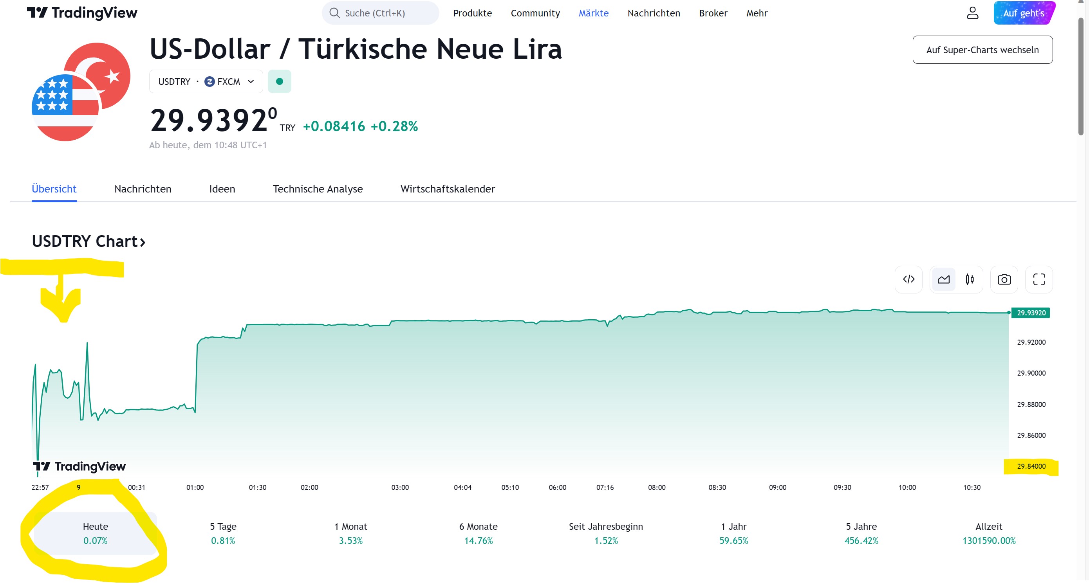Click the search magnifier icon
Image resolution: width=1089 pixels, height=583 pixels.
click(334, 13)
